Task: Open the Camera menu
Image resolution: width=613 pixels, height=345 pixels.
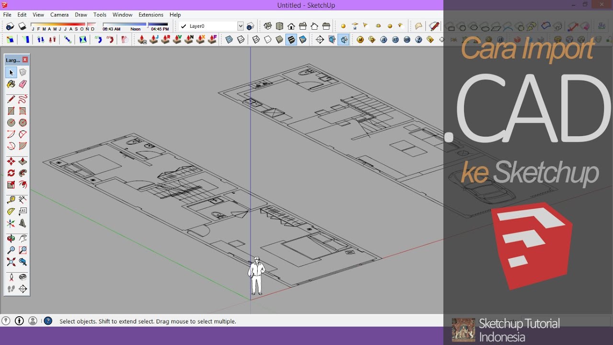Action: click(59, 15)
